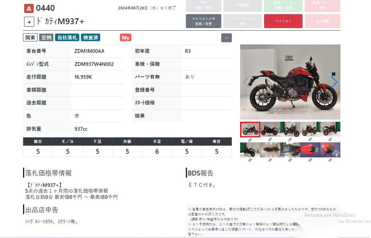The height and width of the screenshot is (238, 371).
Task: Click link icon under underside thumbnail
Action: [290, 160]
